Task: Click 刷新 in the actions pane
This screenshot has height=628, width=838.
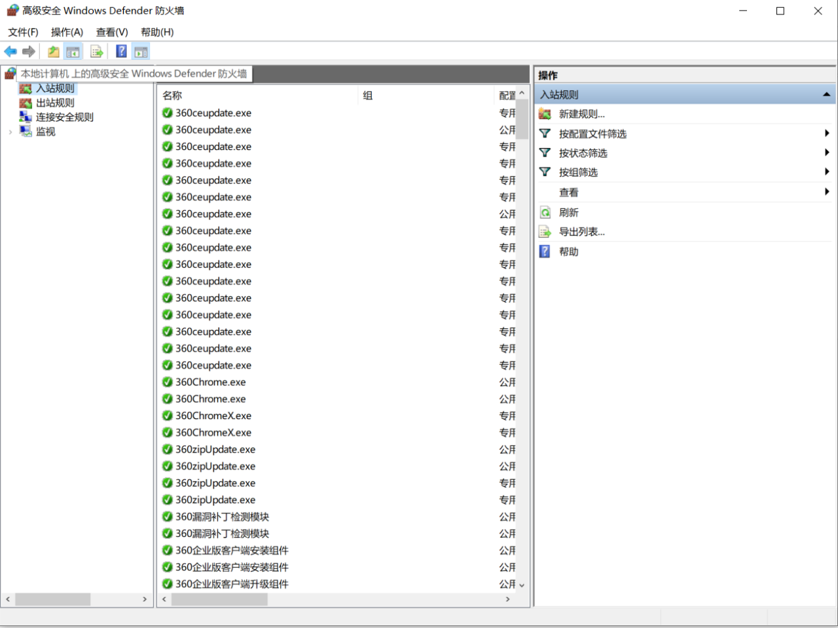Action: click(x=568, y=212)
